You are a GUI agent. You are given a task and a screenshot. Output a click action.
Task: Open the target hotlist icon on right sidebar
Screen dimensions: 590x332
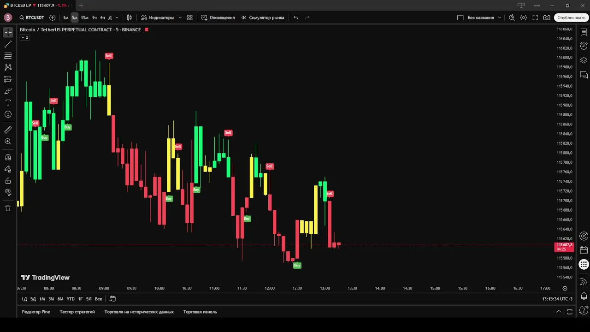point(584,236)
